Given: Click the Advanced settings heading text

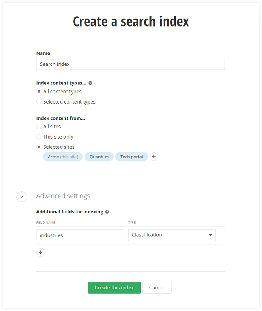Looking at the screenshot, I should (63, 196).
